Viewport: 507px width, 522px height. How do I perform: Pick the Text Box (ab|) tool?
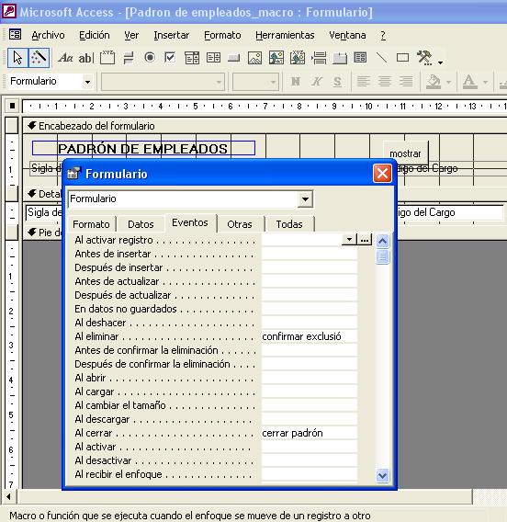pyautogui.click(x=86, y=58)
